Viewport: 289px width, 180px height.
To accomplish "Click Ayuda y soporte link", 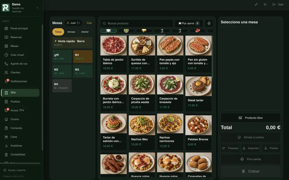I will [14, 170].
